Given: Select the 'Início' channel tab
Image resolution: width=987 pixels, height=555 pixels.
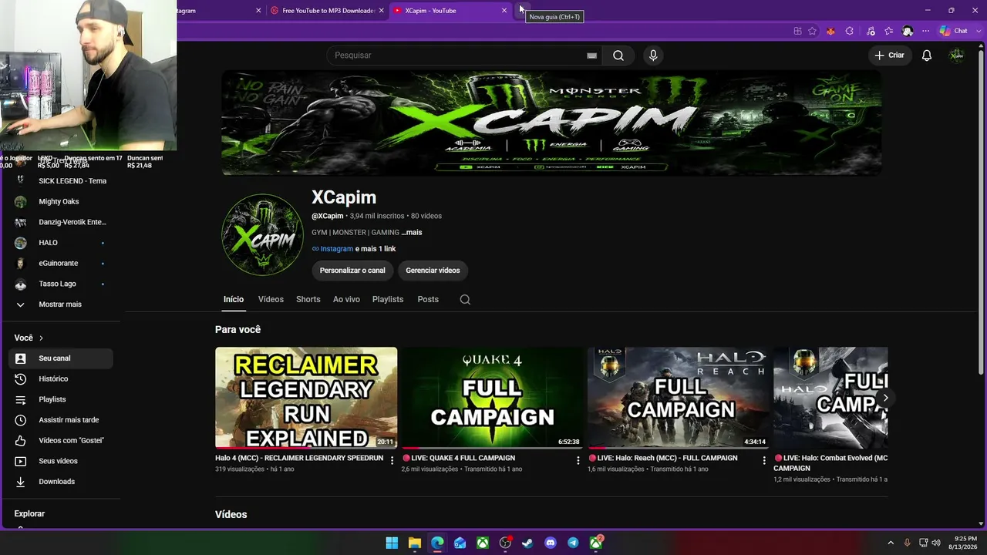Looking at the screenshot, I should pyautogui.click(x=234, y=299).
